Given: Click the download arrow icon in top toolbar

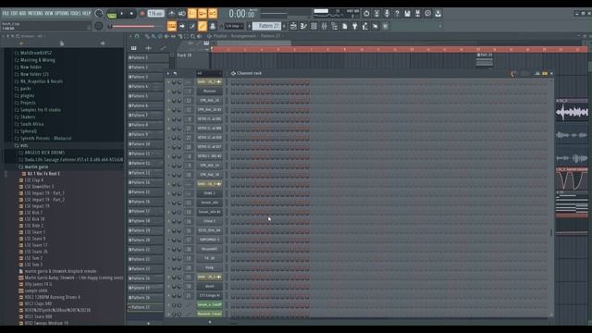Looking at the screenshot, I should pyautogui.click(x=438, y=14).
